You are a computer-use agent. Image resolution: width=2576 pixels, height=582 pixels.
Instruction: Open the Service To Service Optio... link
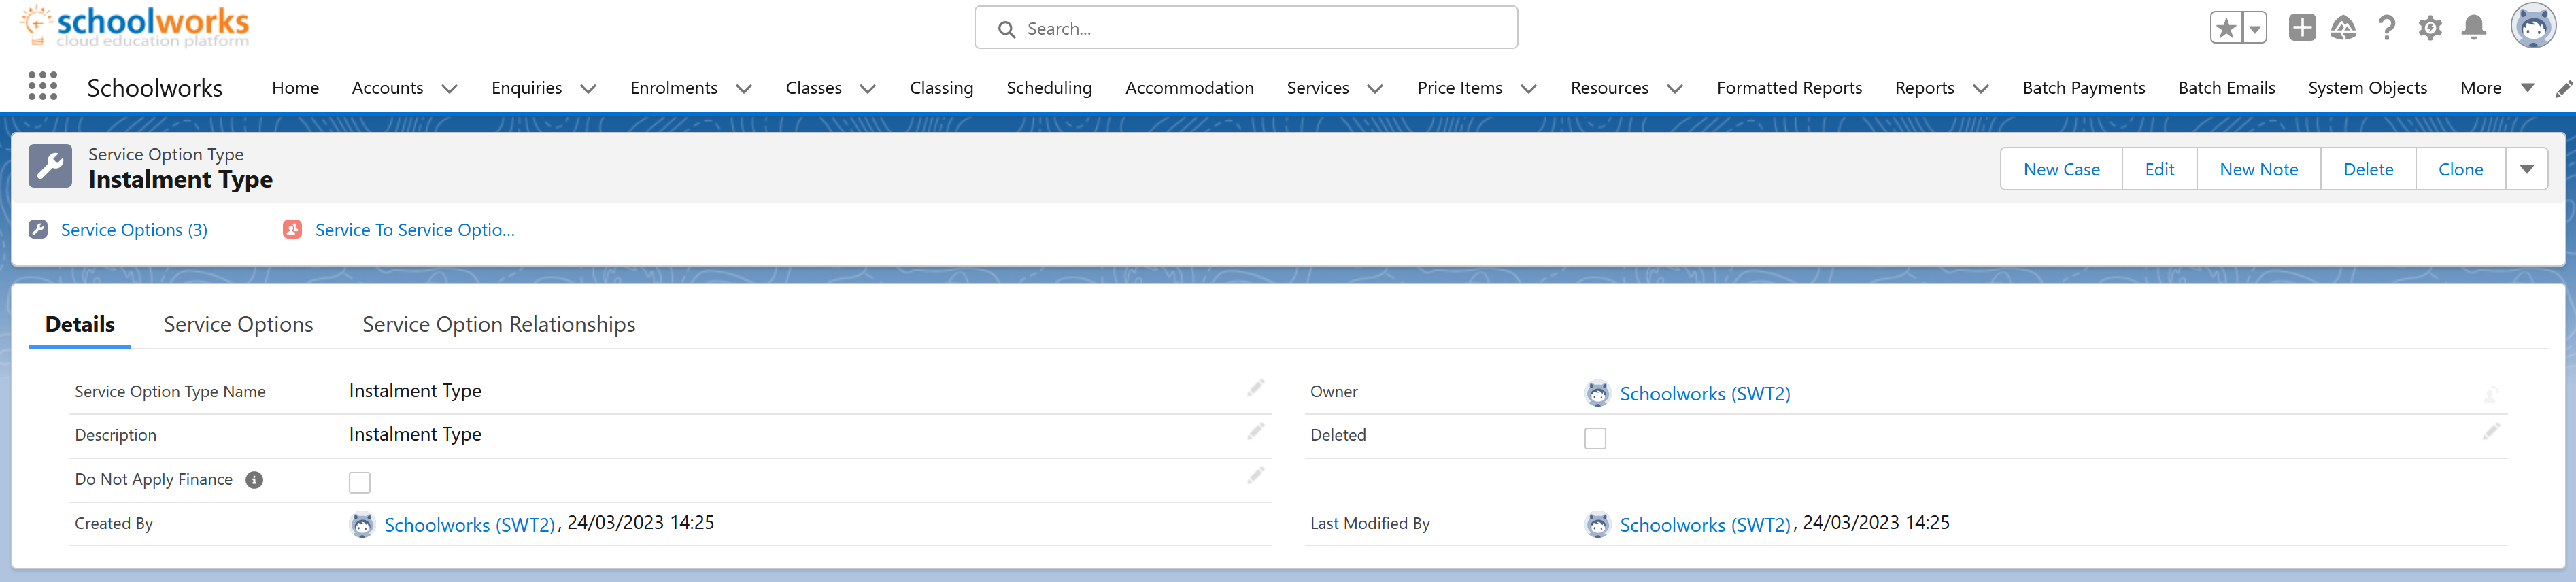[415, 230]
